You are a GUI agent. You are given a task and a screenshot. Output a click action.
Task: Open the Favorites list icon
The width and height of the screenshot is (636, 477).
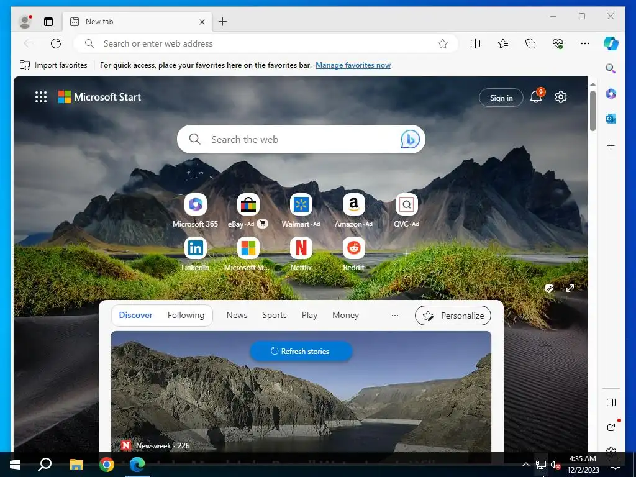point(503,43)
